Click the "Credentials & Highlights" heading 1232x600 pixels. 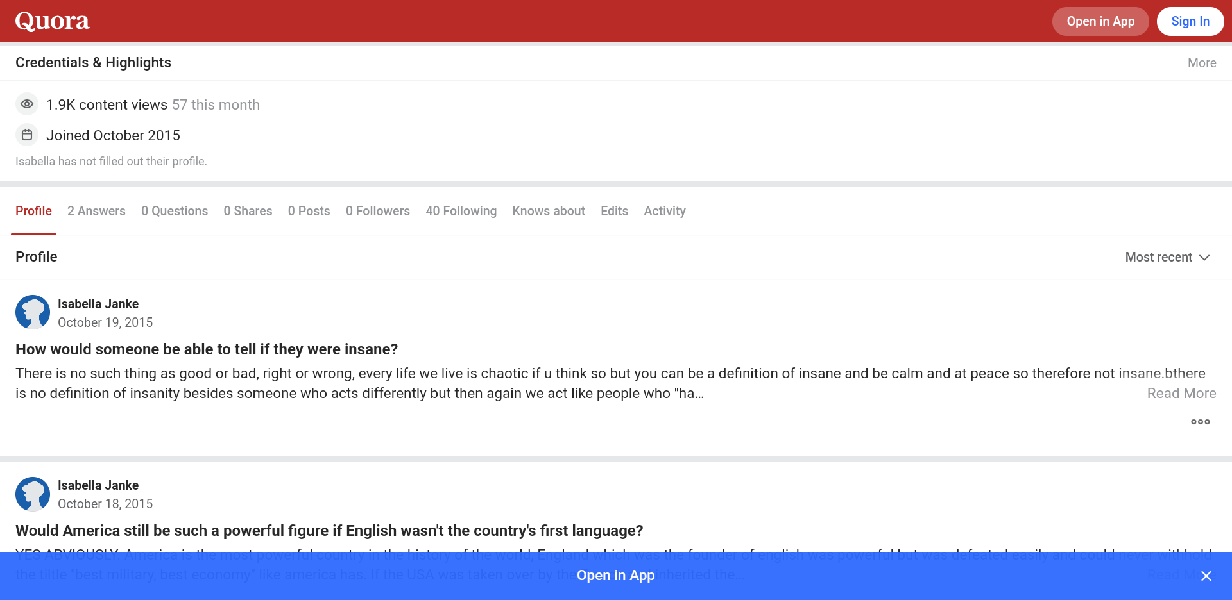click(x=93, y=63)
